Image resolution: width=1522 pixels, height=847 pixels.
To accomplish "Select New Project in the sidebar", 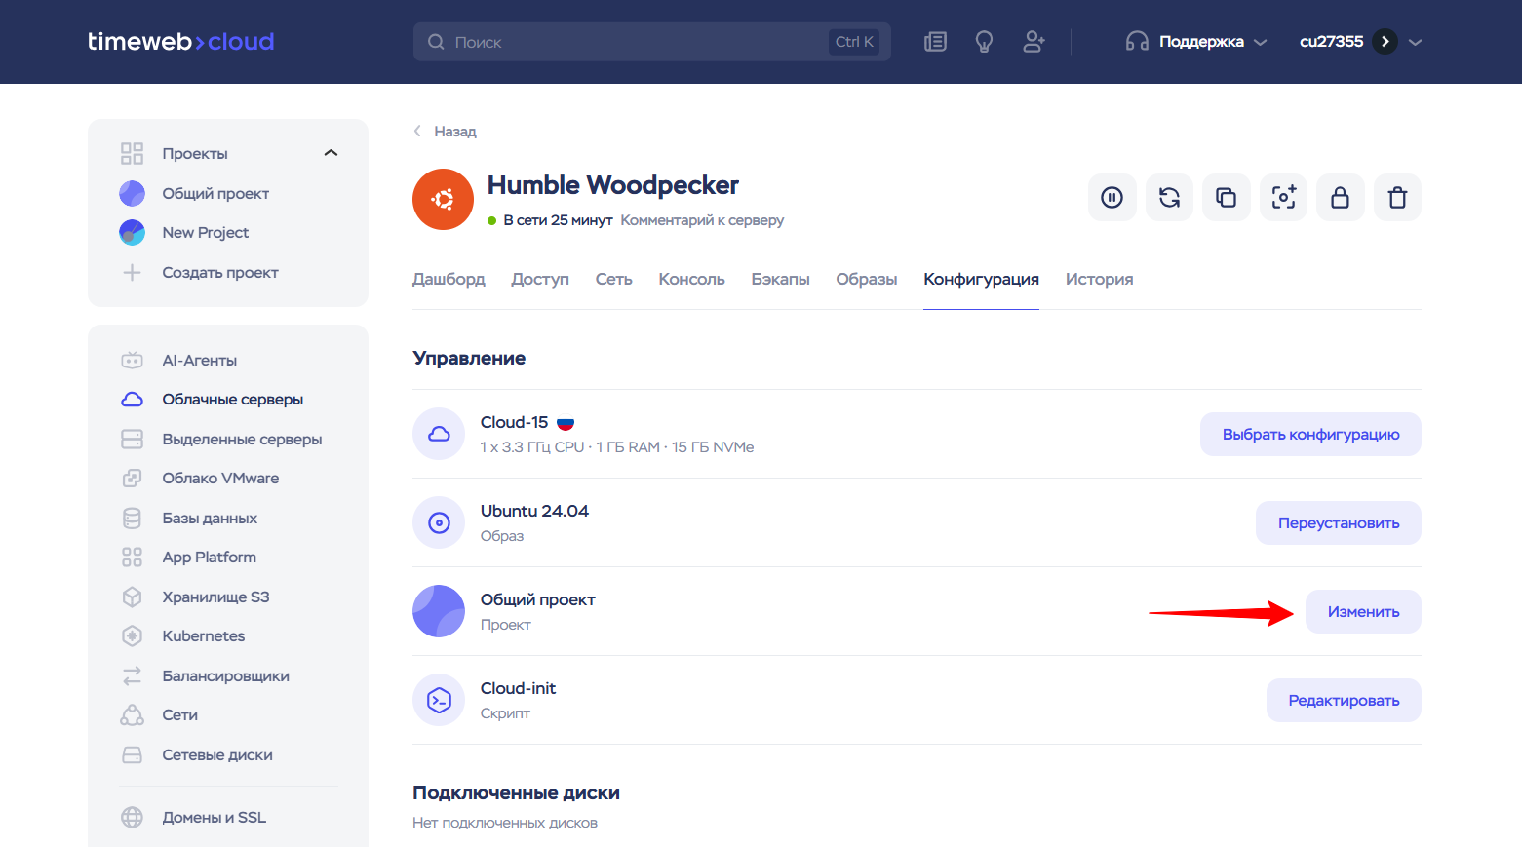I will pos(205,233).
